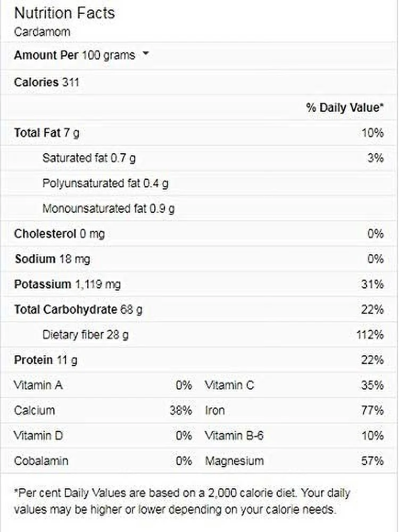Image resolution: width=399 pixels, height=532 pixels.
Task: Click the daily values footnote text
Action: point(182,501)
